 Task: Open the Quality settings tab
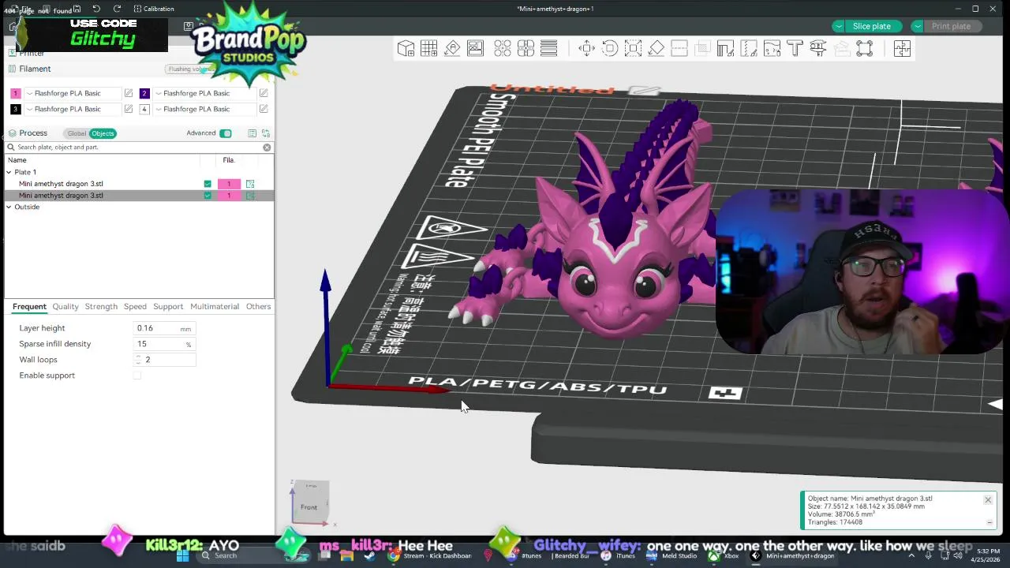pos(65,307)
